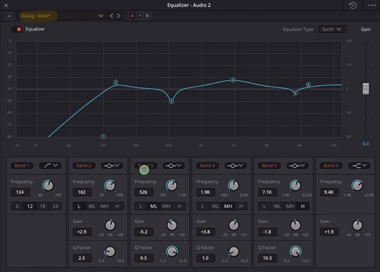Select the A comparison state
This screenshot has width=380, height=272.
pos(132,16)
